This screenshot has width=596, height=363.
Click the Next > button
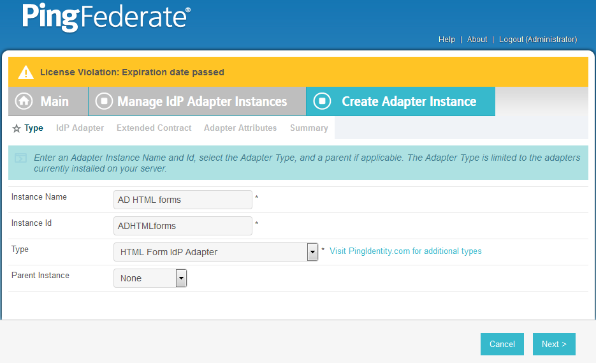tap(554, 344)
